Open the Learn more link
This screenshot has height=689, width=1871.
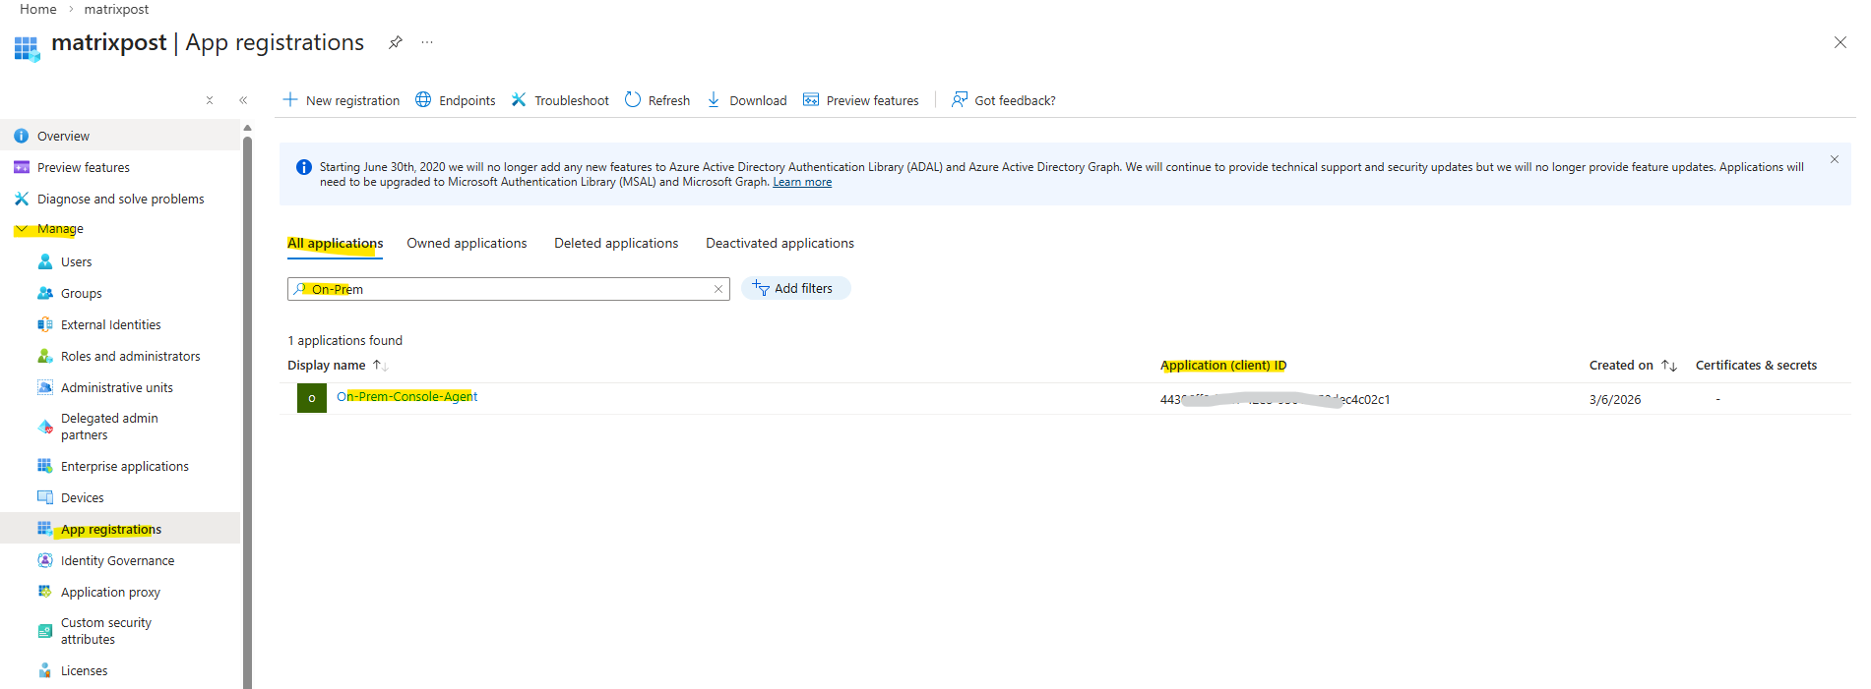[x=802, y=182]
